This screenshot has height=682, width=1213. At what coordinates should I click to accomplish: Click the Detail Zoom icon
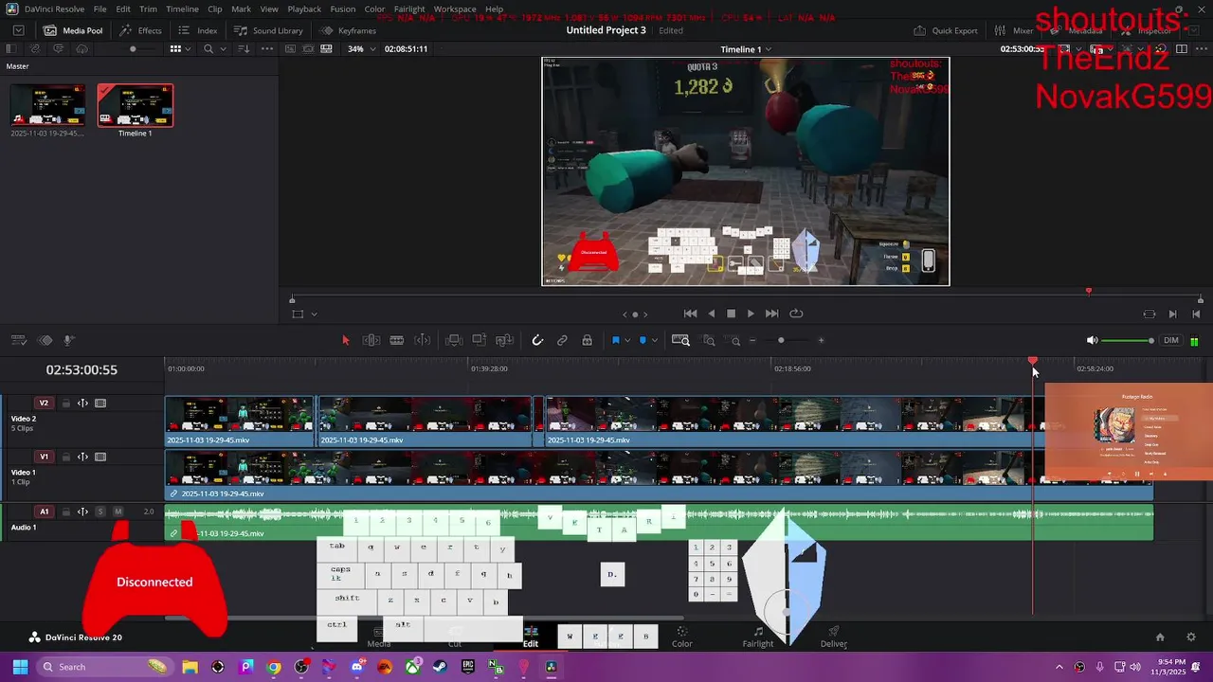coord(709,340)
